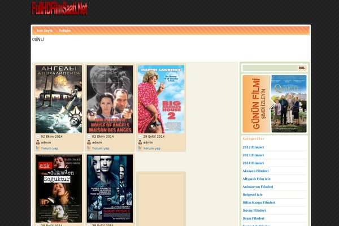Open the 2013 Filmleri category

pyautogui.click(x=253, y=155)
